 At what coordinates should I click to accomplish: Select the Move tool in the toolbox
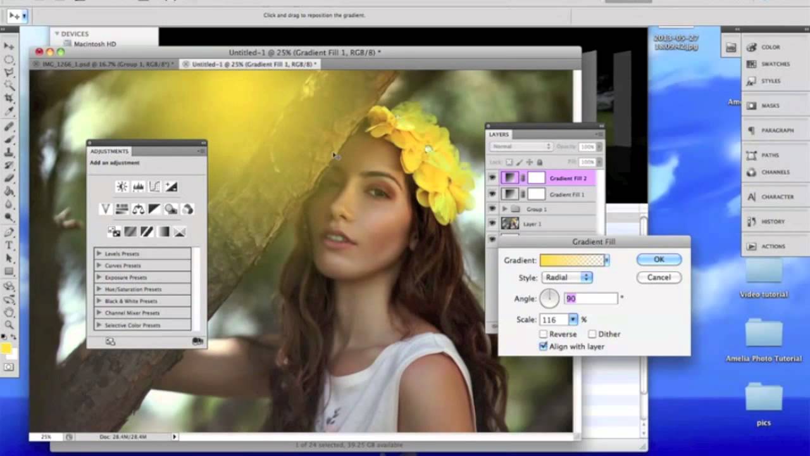pyautogui.click(x=9, y=46)
